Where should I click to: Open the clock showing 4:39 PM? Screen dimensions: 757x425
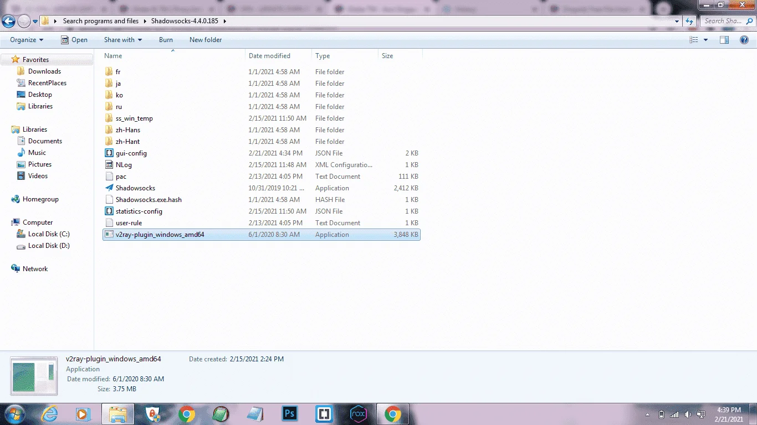pos(729,410)
